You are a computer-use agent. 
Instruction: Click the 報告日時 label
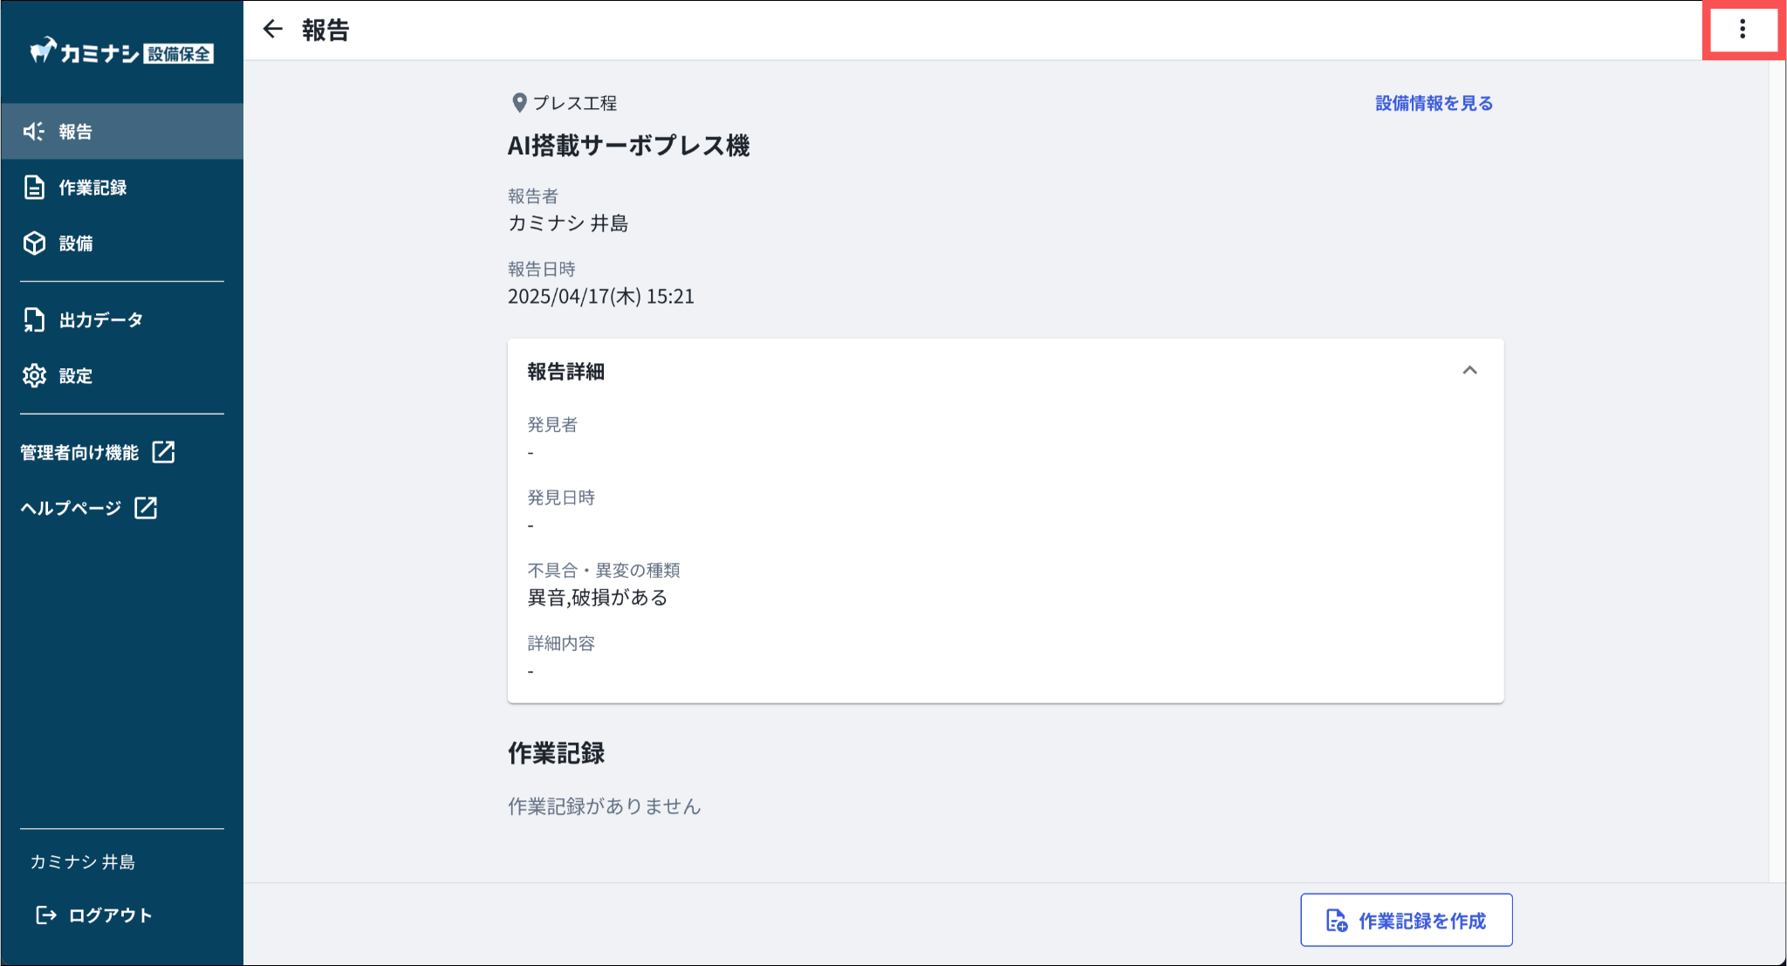coord(542,269)
